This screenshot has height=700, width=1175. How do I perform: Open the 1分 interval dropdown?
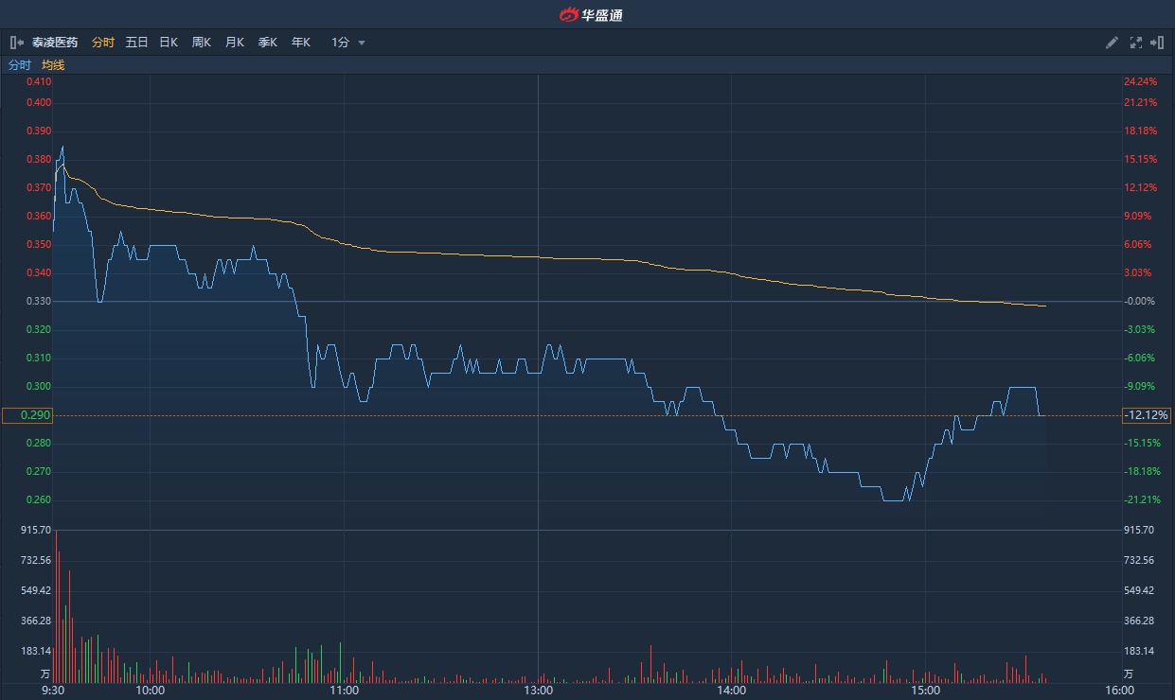pos(341,43)
